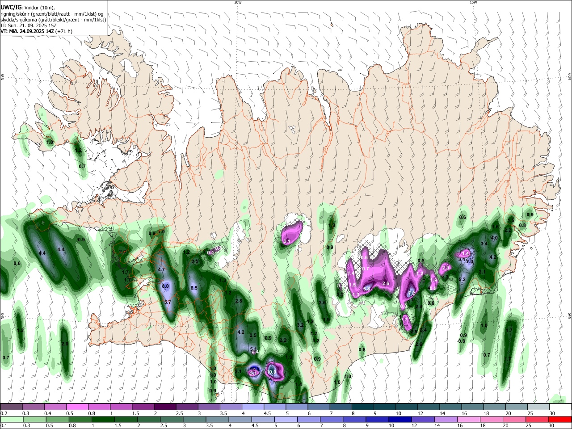The image size is (572, 429).
Task: Select the '2.8' rainfall value on the map
Action: click(x=239, y=301)
